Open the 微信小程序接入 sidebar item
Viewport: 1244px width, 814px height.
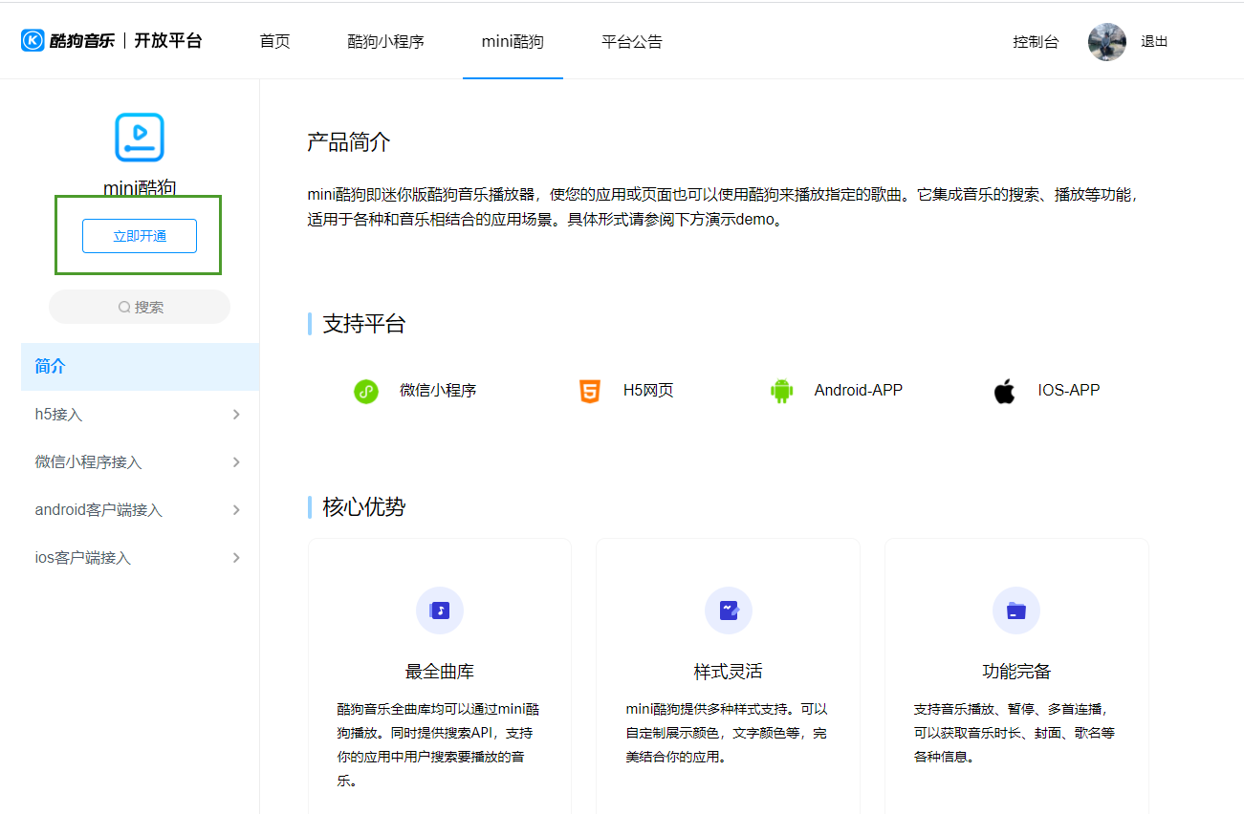click(x=141, y=462)
